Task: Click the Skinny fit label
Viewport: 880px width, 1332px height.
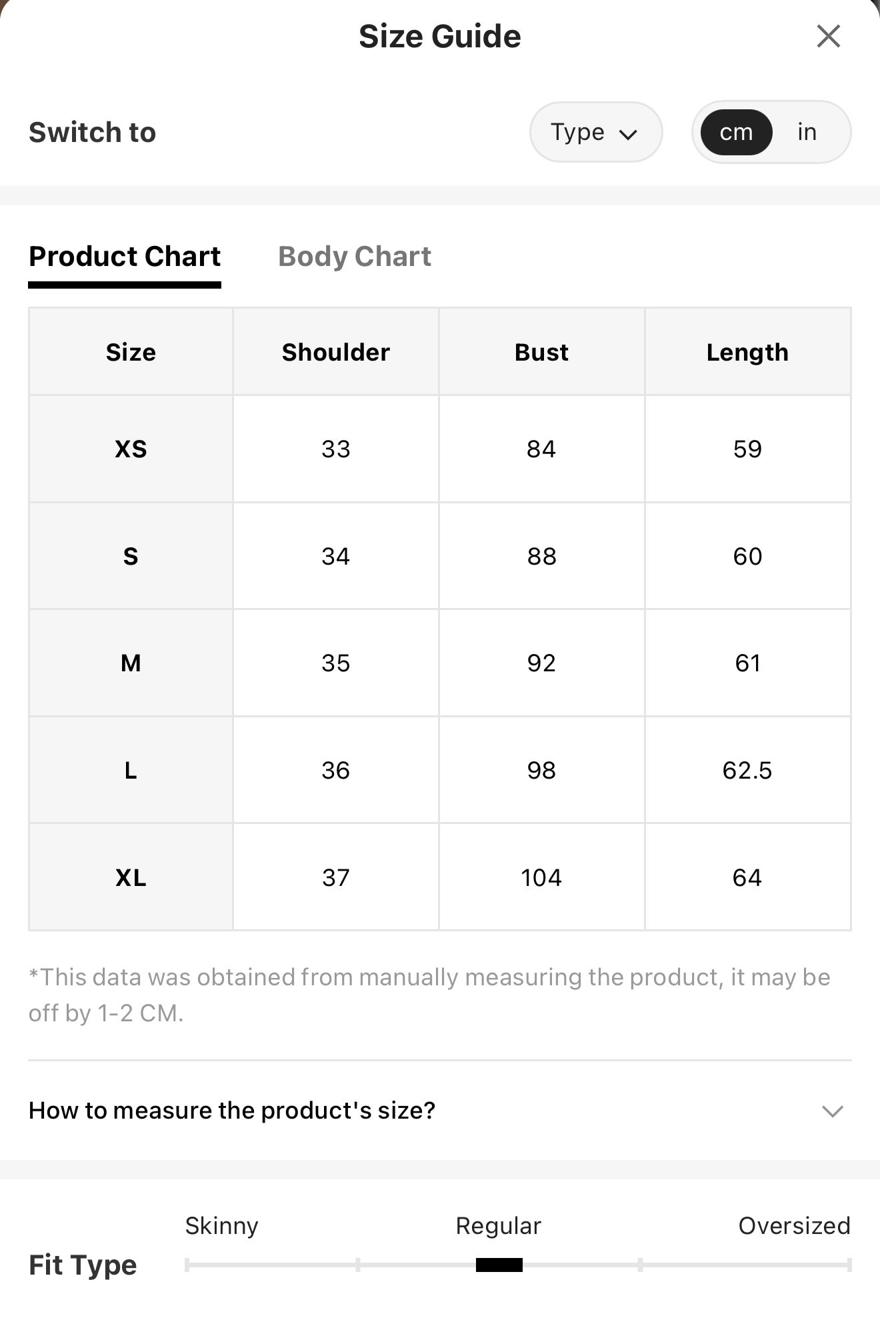Action: tap(221, 1226)
